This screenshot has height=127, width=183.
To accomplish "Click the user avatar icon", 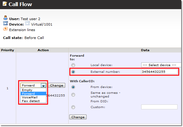I will point(5,19).
